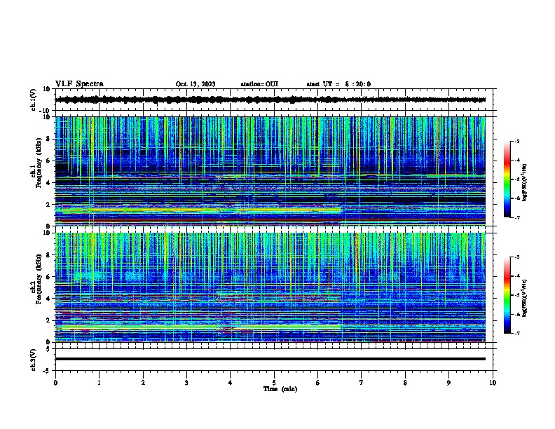555x429 pixels.
Task: Click time axis tick label "5" above Time (min)
Action: 274,383
